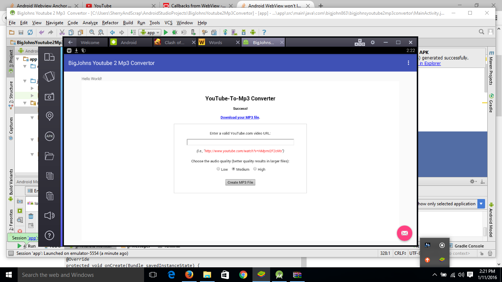
Task: Click the WASD keyboard mapping icon
Action: 360,42
